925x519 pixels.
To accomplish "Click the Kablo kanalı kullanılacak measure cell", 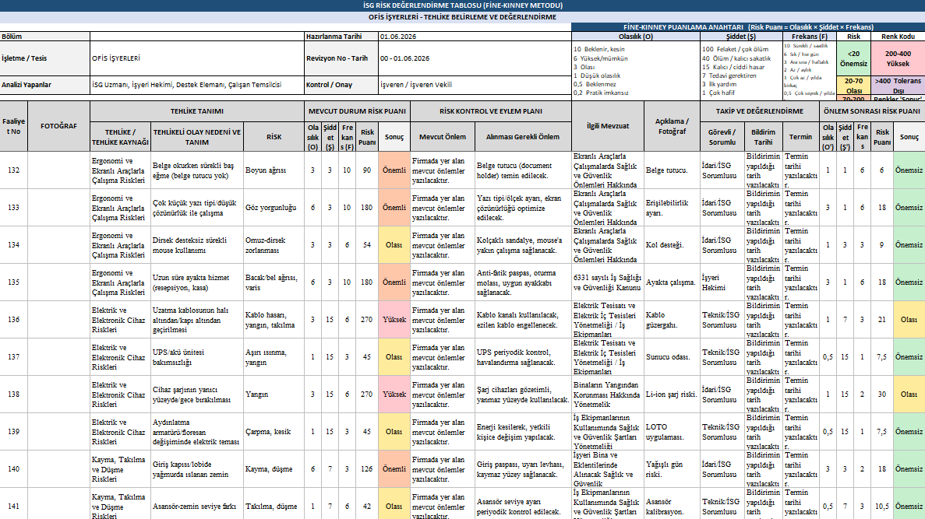I will (x=523, y=320).
